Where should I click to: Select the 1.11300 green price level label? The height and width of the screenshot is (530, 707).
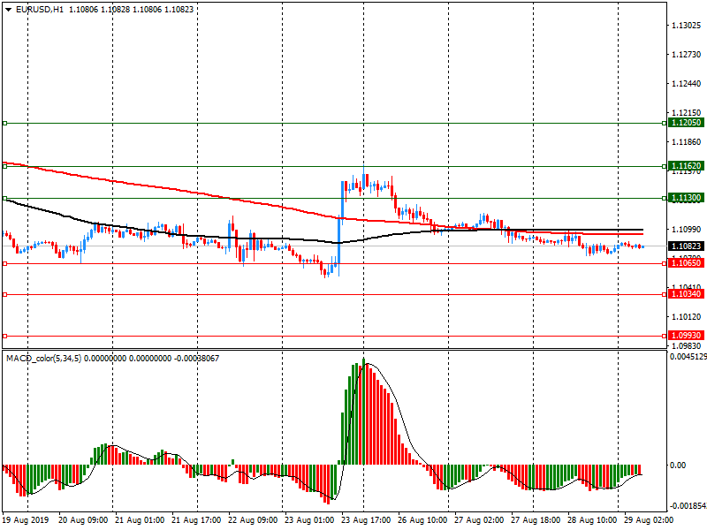click(x=686, y=198)
